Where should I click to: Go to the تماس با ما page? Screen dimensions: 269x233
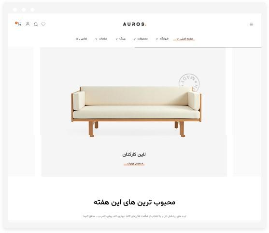point(82,39)
